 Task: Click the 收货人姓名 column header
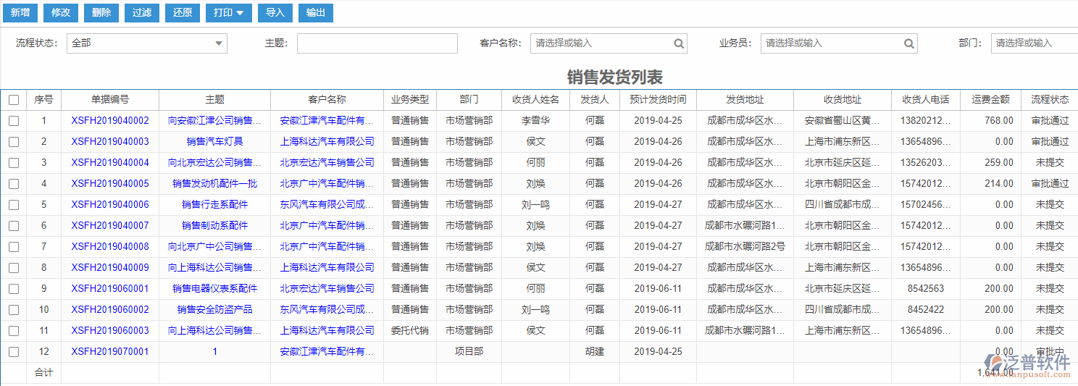536,100
